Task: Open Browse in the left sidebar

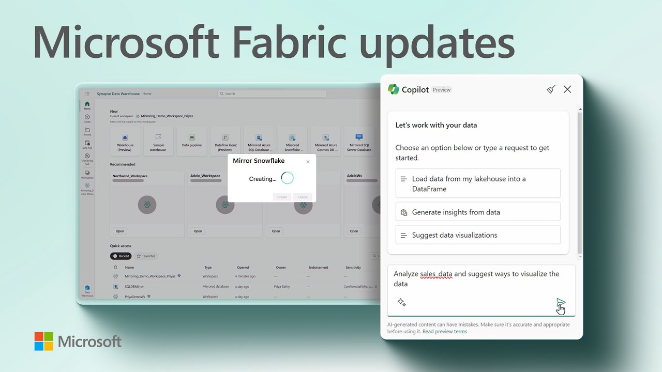Action: coord(87,131)
